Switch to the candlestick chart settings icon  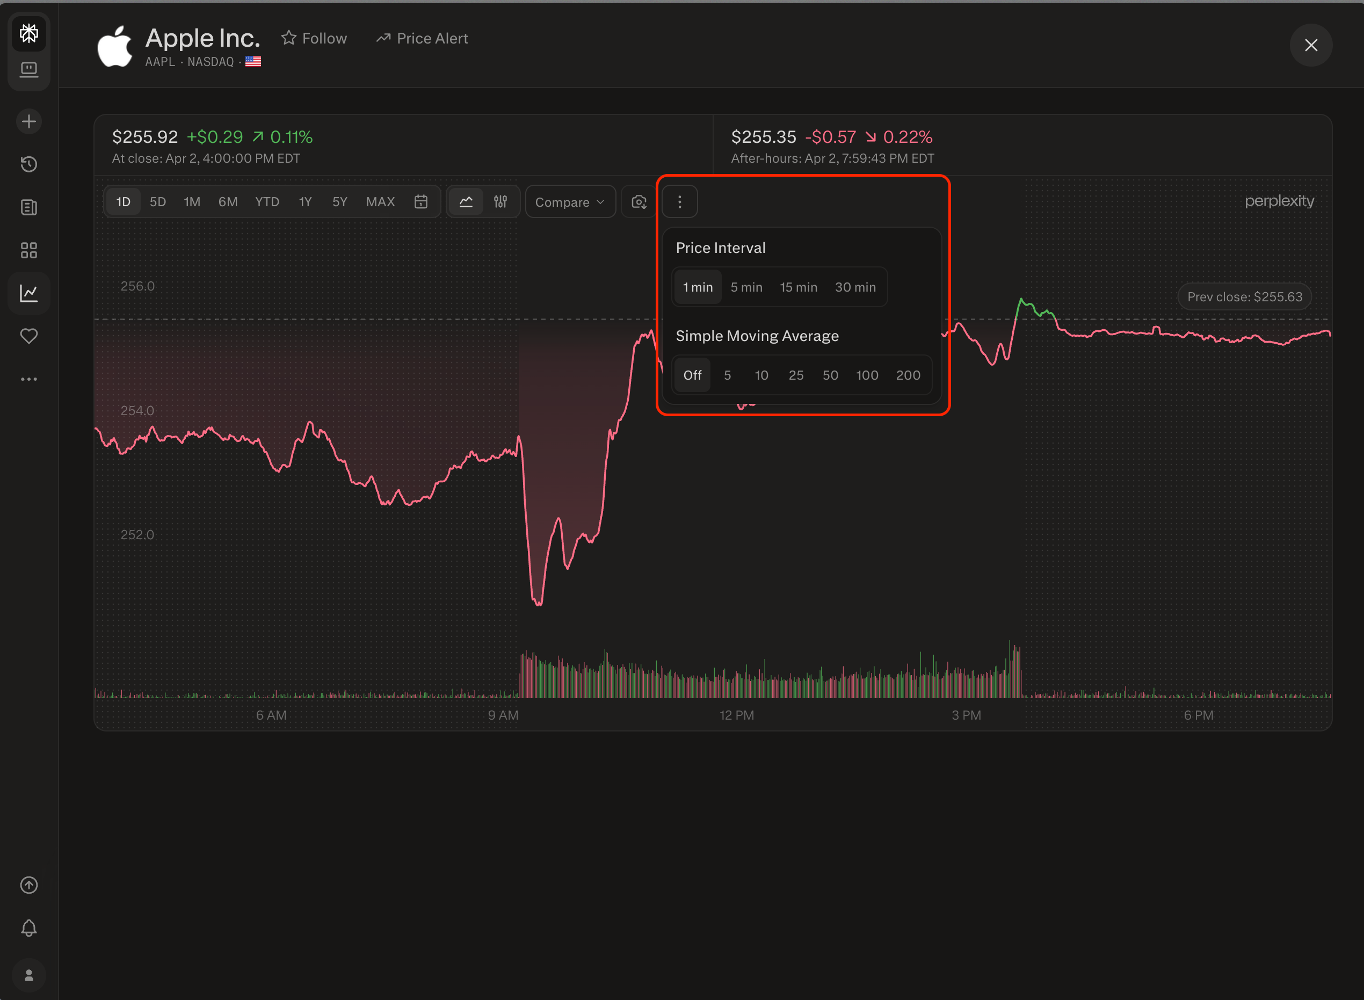[500, 201]
